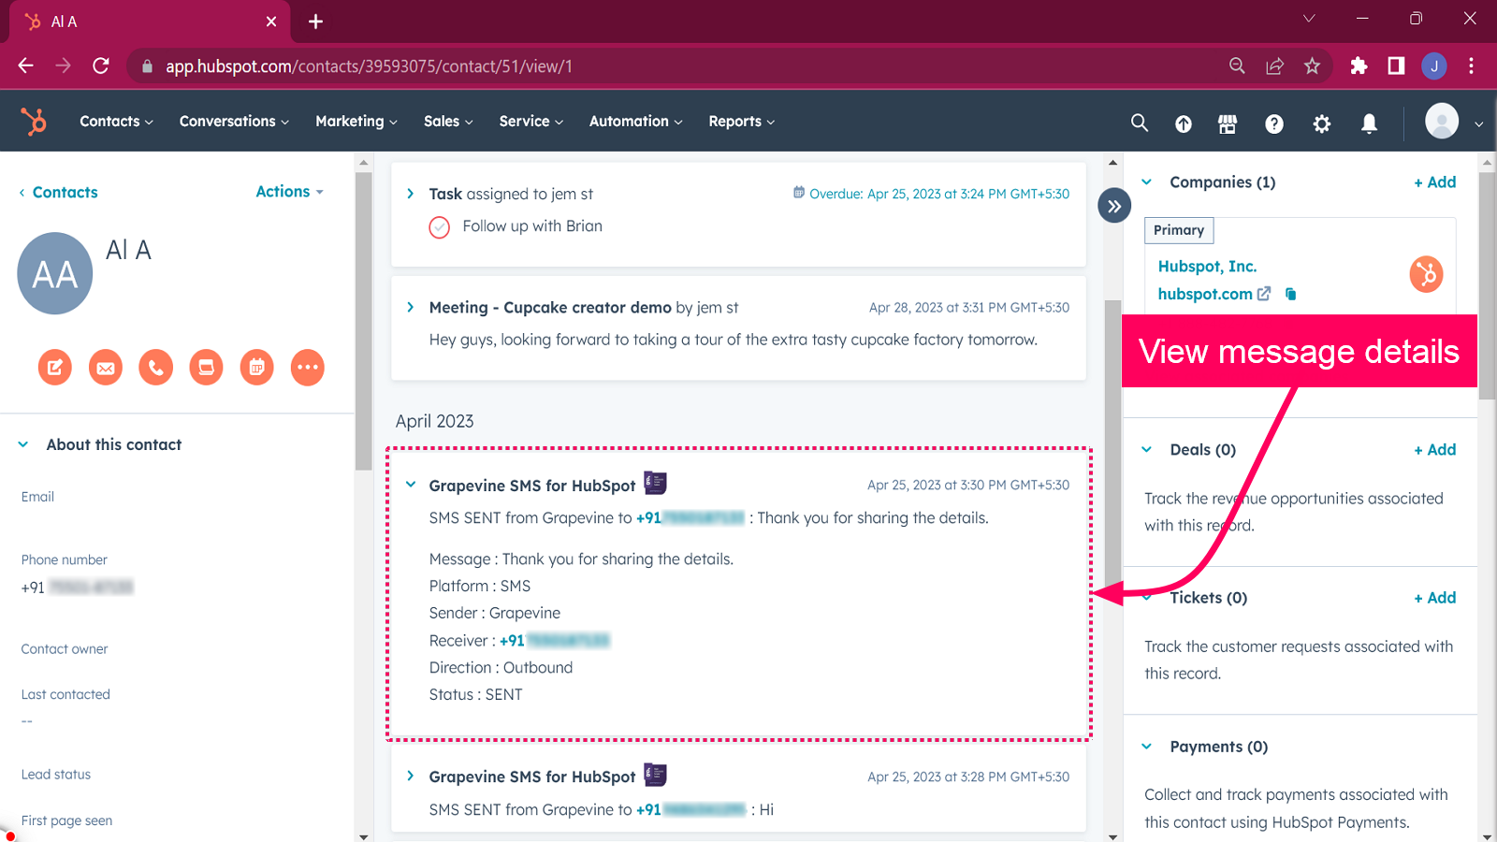Collapse the right sidebar with double-chevron icon
The image size is (1497, 842).
tap(1113, 205)
